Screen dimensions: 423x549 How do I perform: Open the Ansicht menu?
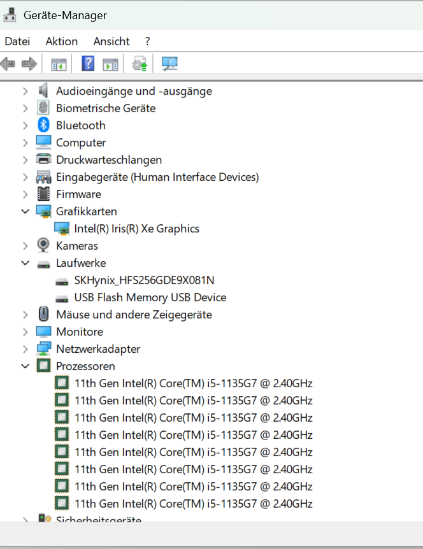pos(111,41)
